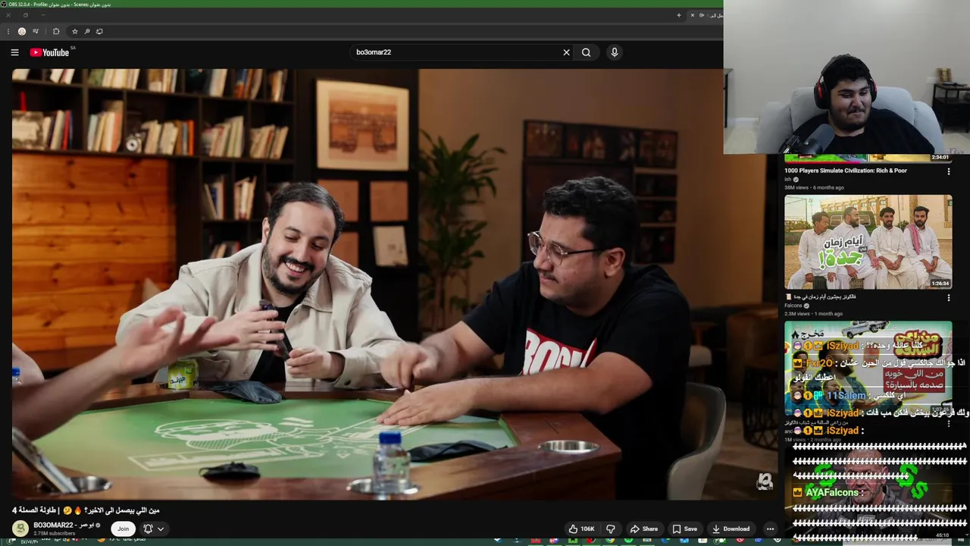970x546 pixels.
Task: Share this video
Action: [644, 529]
